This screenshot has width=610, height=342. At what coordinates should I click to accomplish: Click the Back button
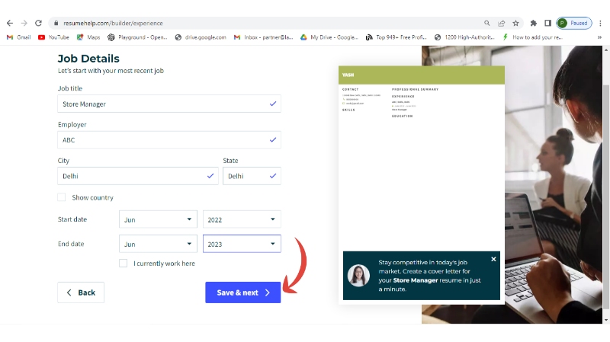click(x=81, y=292)
